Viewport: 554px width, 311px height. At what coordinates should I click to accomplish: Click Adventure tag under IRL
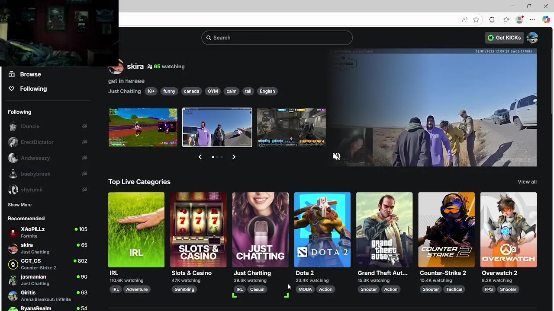pos(137,289)
